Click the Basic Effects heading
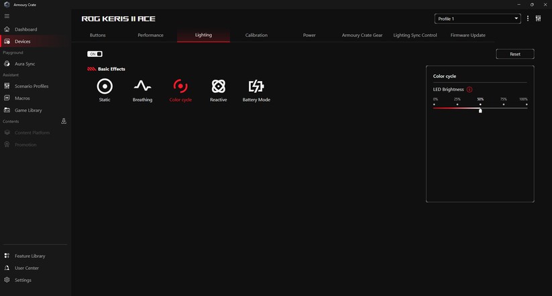 pyautogui.click(x=111, y=69)
